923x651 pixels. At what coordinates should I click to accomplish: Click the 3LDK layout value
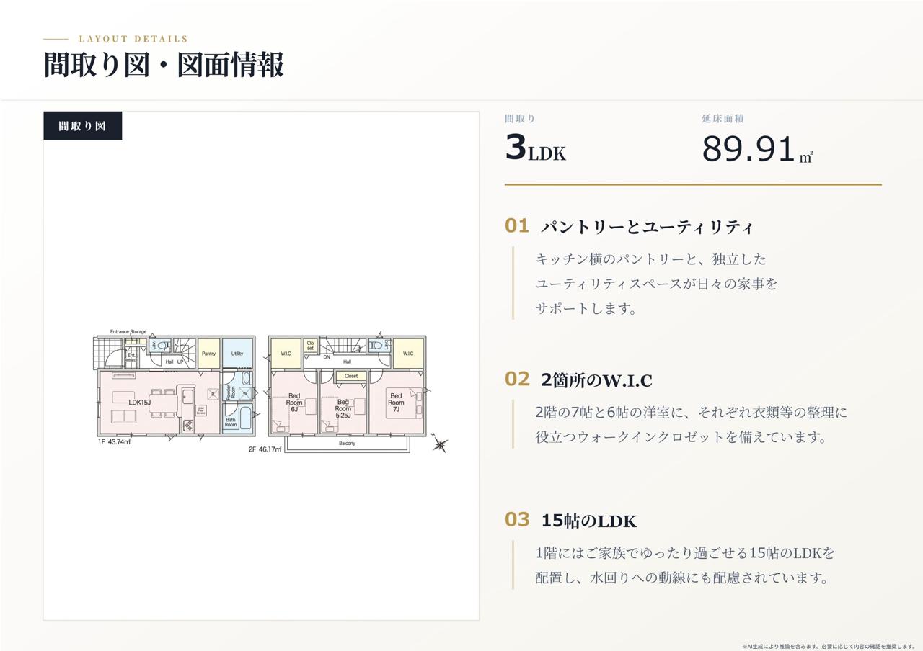point(535,150)
